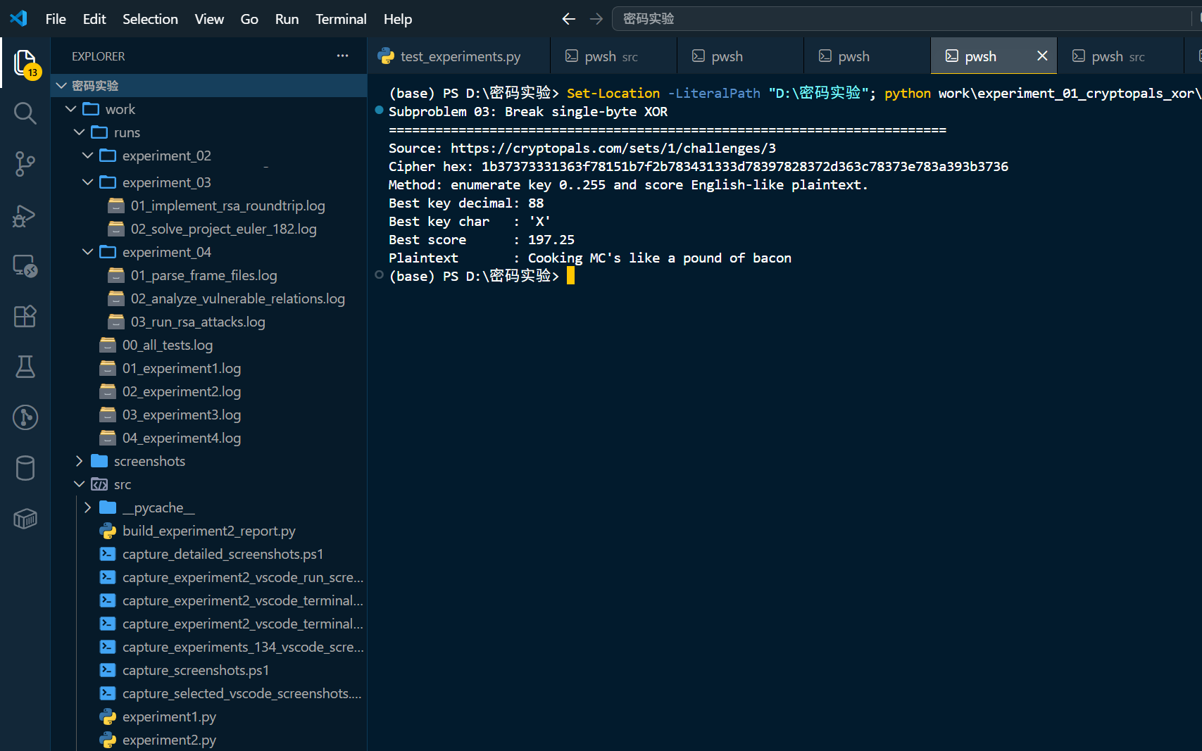Open 03_experiment3.log file
The image size is (1202, 751).
[x=181, y=415]
